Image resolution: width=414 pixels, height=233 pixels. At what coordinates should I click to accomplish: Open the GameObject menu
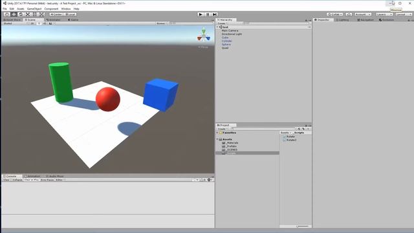pyautogui.click(x=34, y=8)
